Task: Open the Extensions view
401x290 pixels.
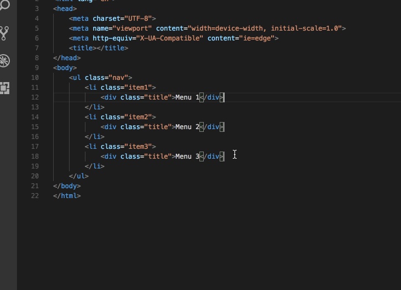Action: tap(4, 88)
